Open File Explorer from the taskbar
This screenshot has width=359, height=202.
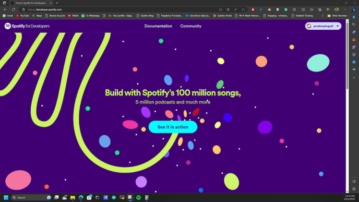72,197
